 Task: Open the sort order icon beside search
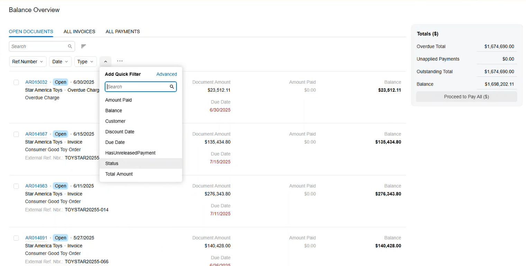tap(83, 46)
